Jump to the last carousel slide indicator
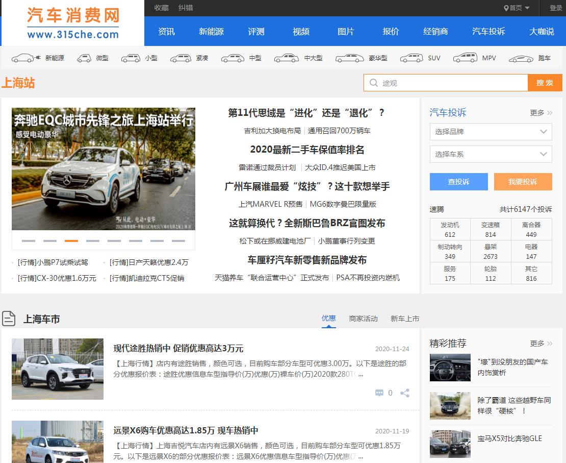This screenshot has width=566, height=463. point(178,241)
